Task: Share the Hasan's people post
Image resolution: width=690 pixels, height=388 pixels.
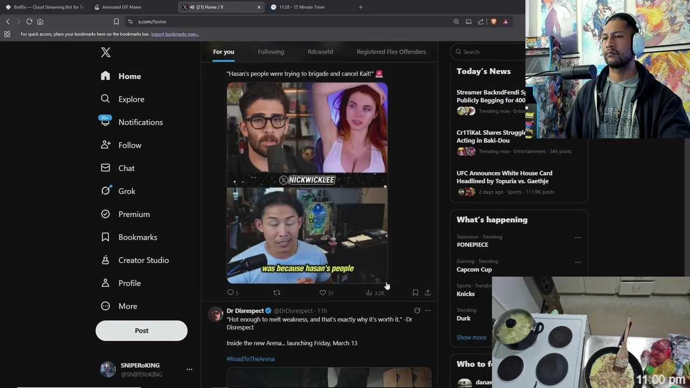Action: (x=427, y=293)
